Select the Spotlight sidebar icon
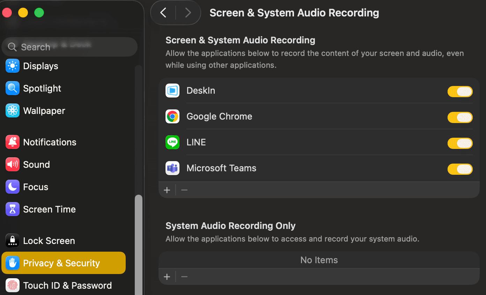Viewport: 486px width, 295px height. click(13, 88)
